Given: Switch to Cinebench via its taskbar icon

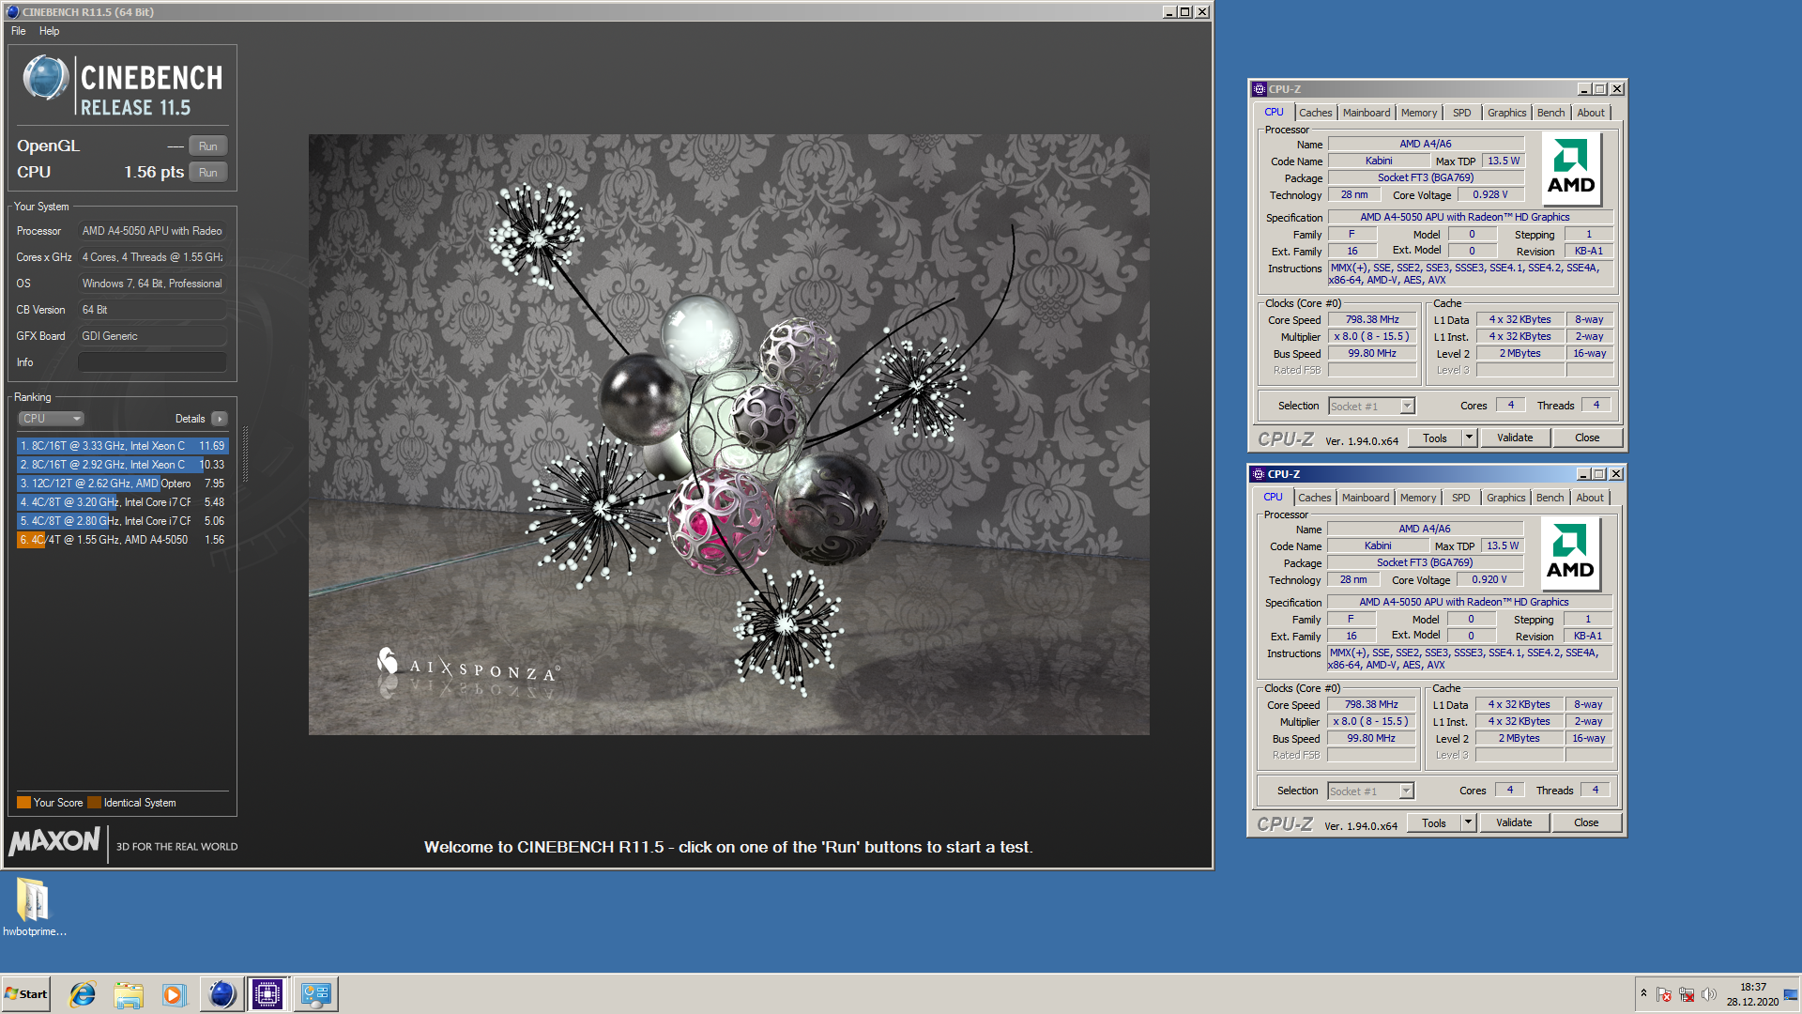Looking at the screenshot, I should point(222,994).
